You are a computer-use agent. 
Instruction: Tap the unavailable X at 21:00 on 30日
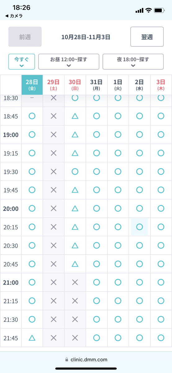[x=75, y=283]
